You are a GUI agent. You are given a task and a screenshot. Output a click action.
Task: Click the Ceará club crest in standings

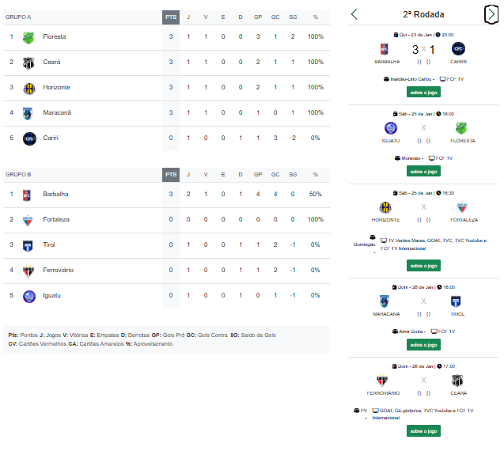pos(28,63)
